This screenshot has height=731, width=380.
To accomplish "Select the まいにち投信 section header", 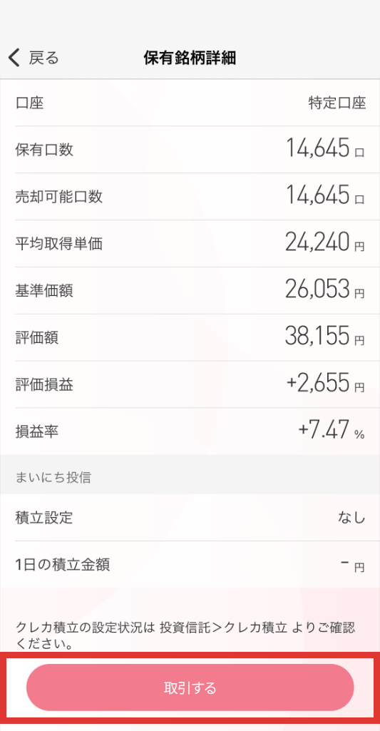I will click(x=53, y=477).
